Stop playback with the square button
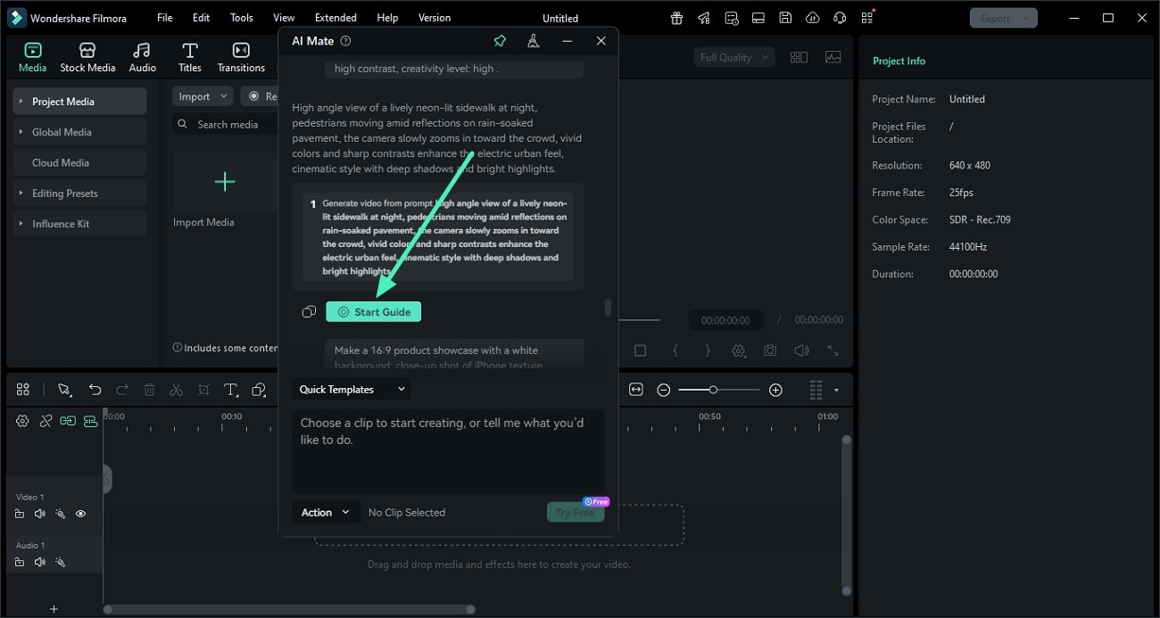Image resolution: width=1160 pixels, height=618 pixels. tap(640, 351)
